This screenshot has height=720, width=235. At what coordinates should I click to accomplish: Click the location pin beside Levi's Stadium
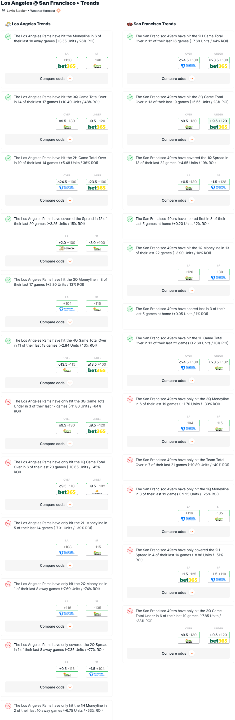4,11
